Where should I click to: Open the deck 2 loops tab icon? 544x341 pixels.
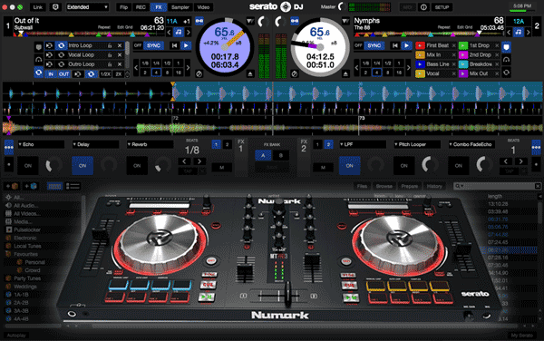506,73
